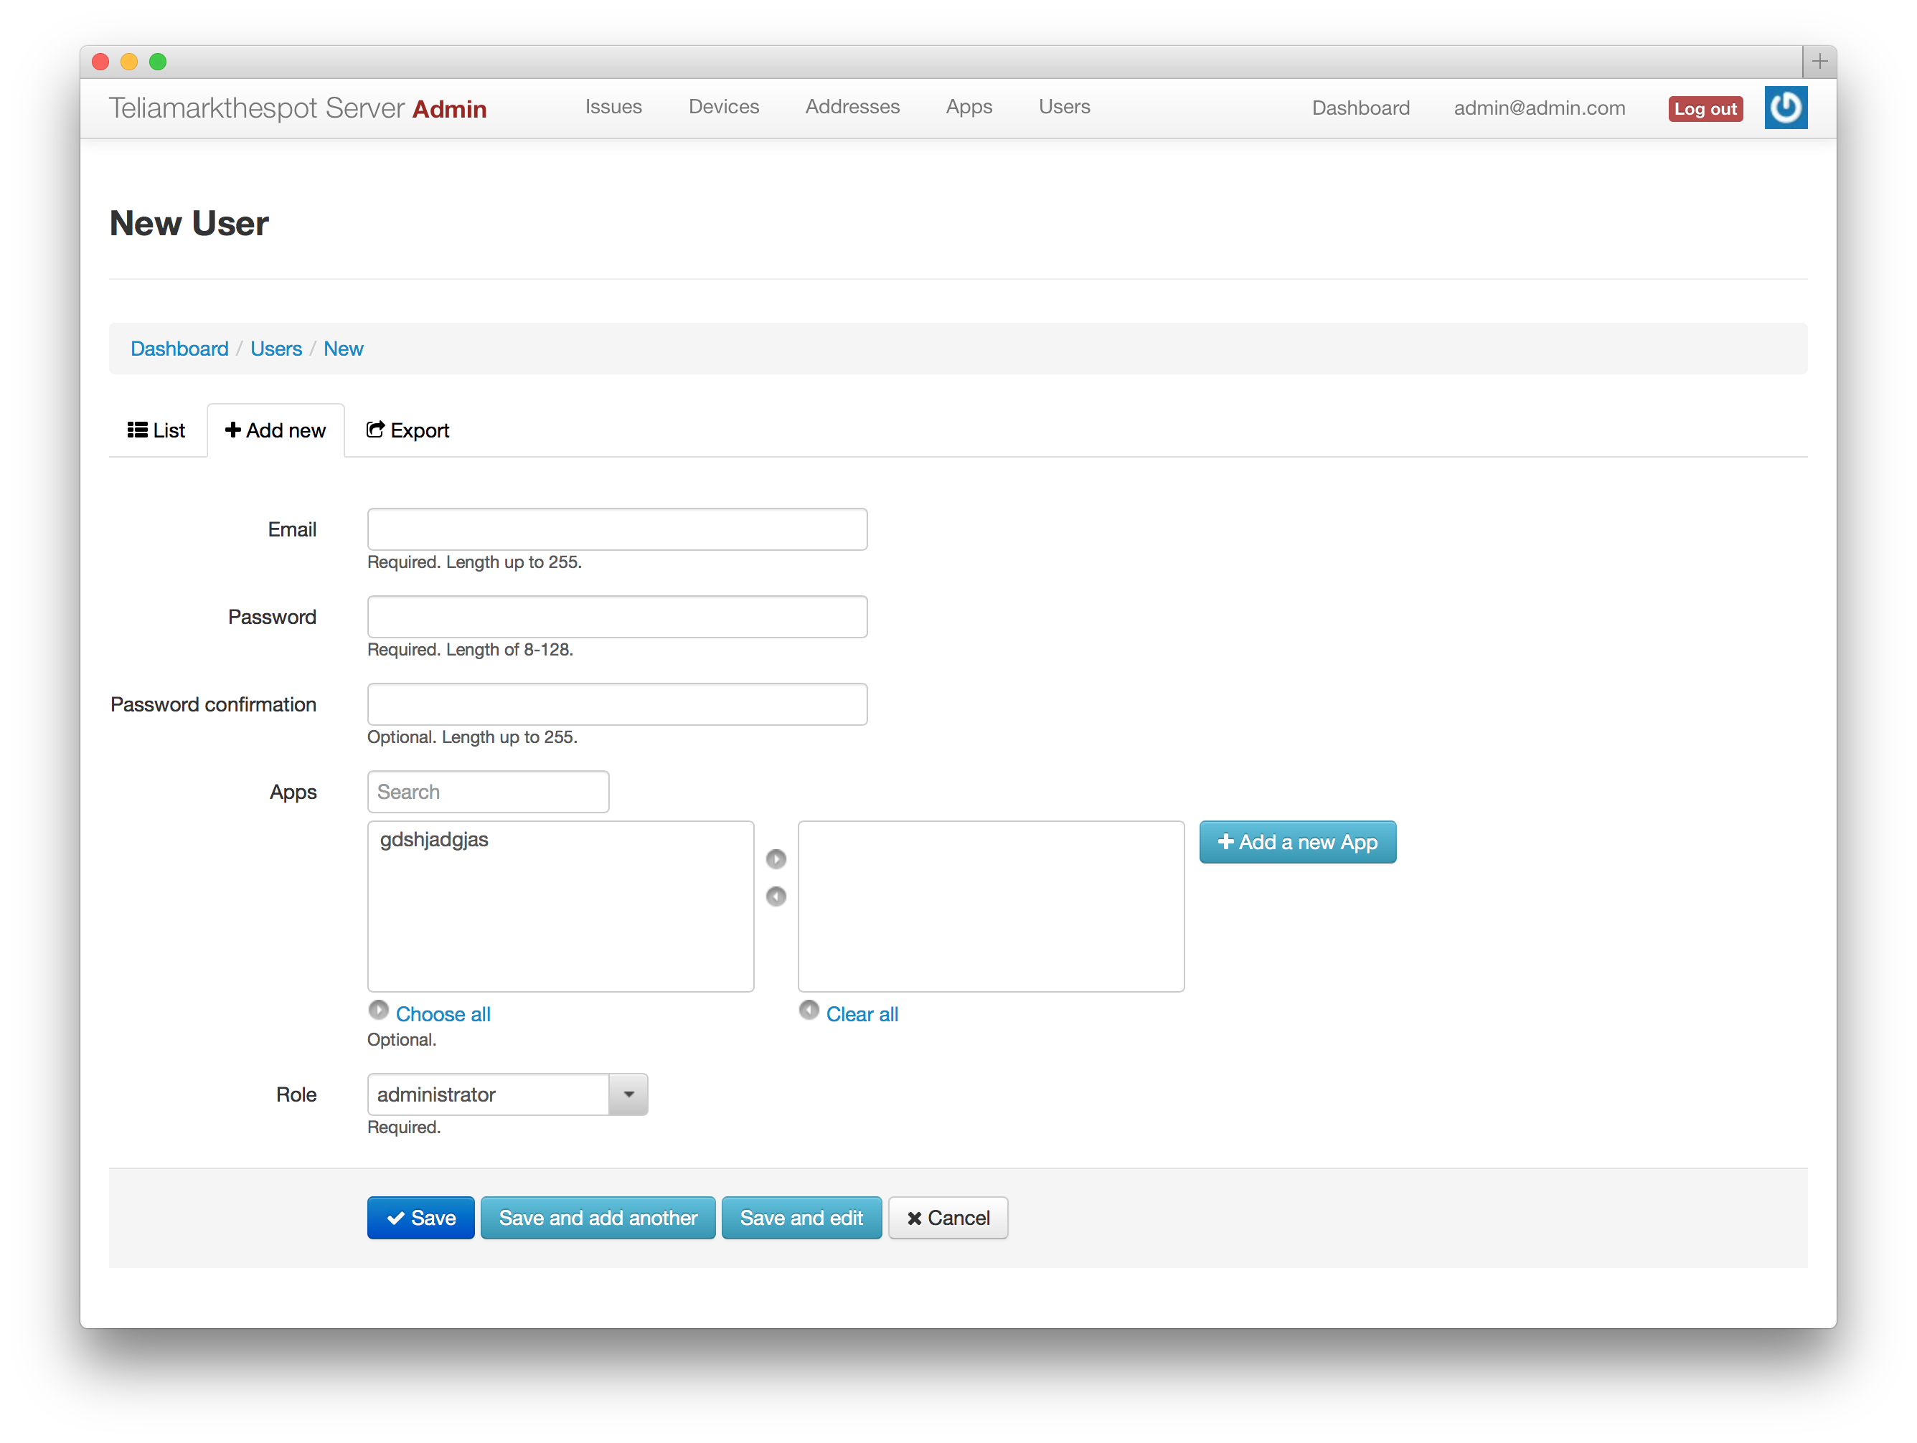Image resolution: width=1917 pixels, height=1443 pixels.
Task: Open the Devices menu item
Action: pyautogui.click(x=722, y=107)
